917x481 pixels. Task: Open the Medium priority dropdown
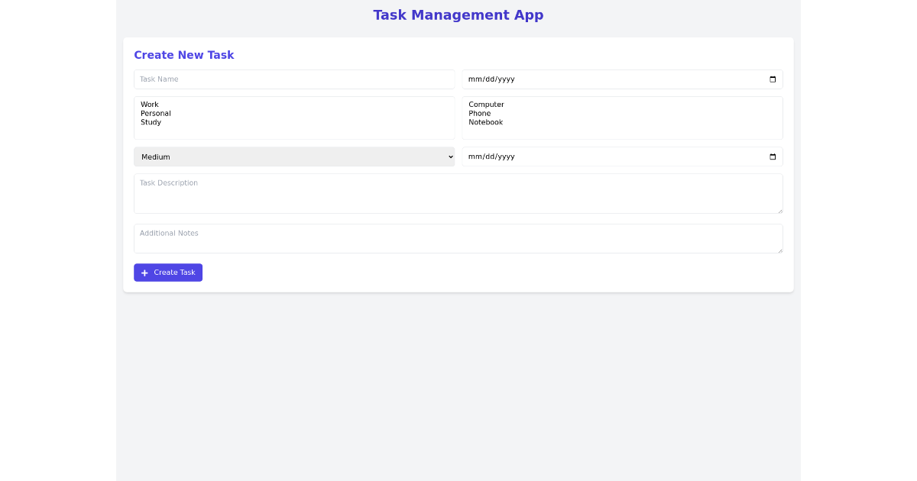(294, 157)
